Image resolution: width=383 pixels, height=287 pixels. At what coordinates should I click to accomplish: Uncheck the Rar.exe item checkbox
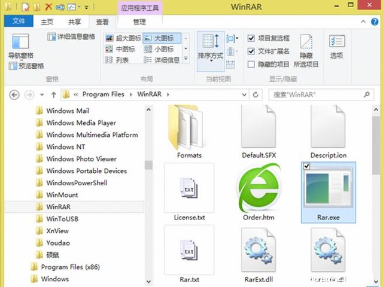(x=306, y=166)
